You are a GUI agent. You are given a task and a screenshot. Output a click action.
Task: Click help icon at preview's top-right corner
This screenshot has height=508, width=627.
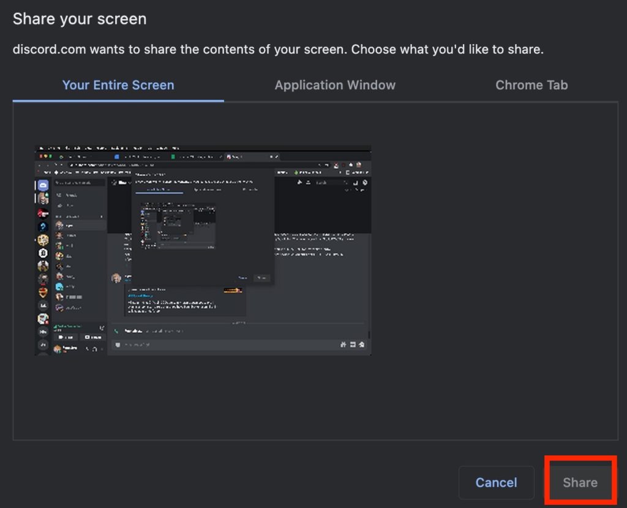point(365,182)
